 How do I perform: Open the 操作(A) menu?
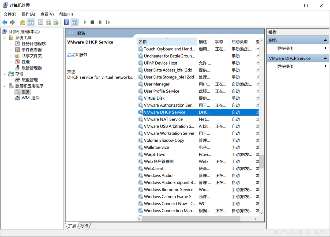[x=28, y=14]
